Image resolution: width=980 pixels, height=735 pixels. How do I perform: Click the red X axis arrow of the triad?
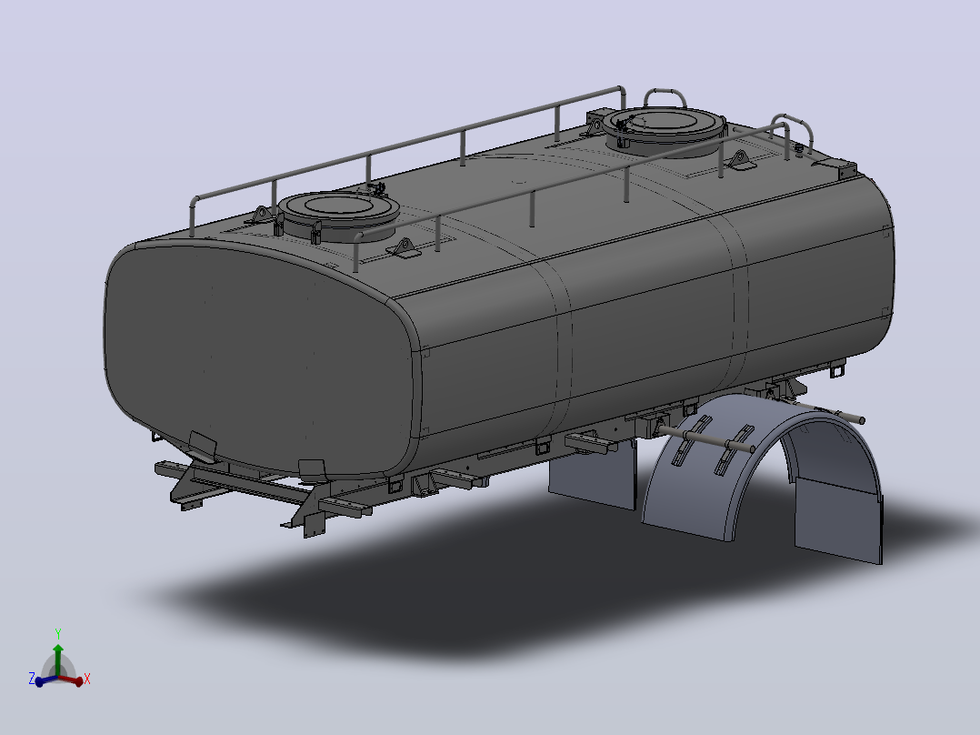click(71, 680)
